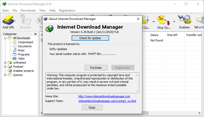Click the Unfinished folder icon
This screenshot has width=204, height=117.
(x=10, y=63)
